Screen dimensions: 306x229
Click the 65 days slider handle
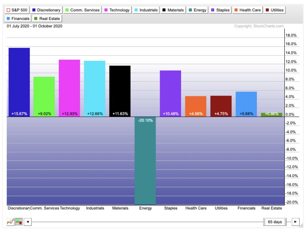click(275, 222)
